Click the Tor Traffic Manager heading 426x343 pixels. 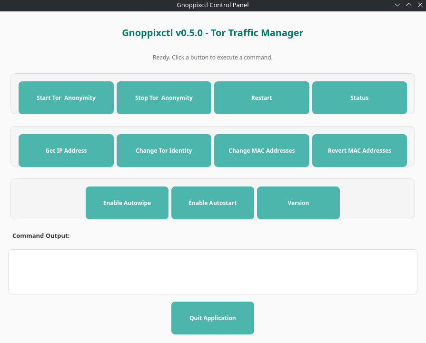(213, 33)
